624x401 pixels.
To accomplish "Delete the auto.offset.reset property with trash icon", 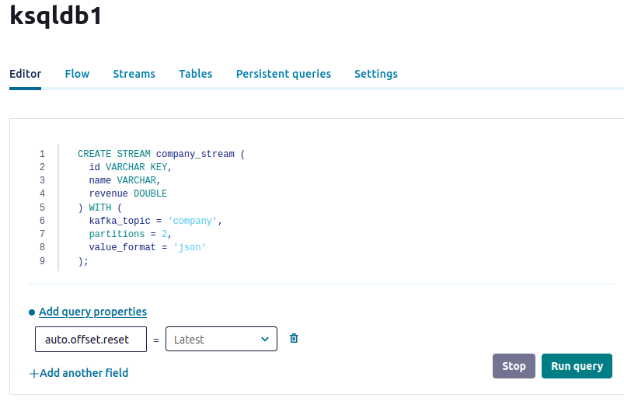I will click(x=294, y=338).
